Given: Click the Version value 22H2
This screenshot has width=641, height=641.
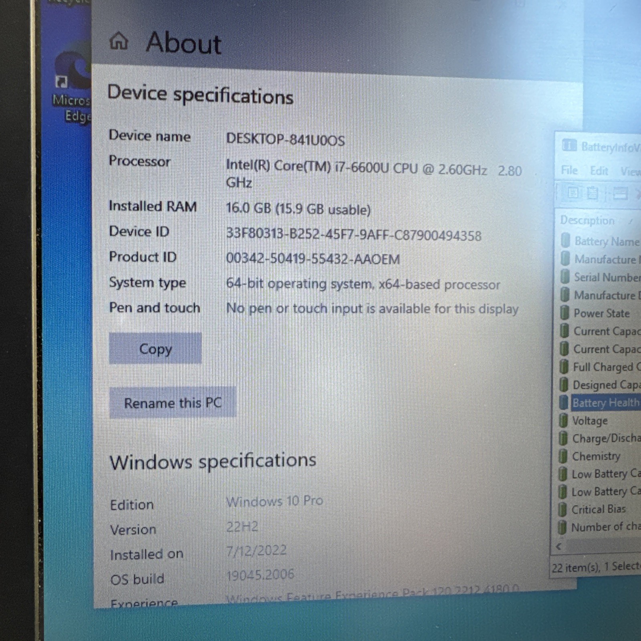Looking at the screenshot, I should pos(242,526).
